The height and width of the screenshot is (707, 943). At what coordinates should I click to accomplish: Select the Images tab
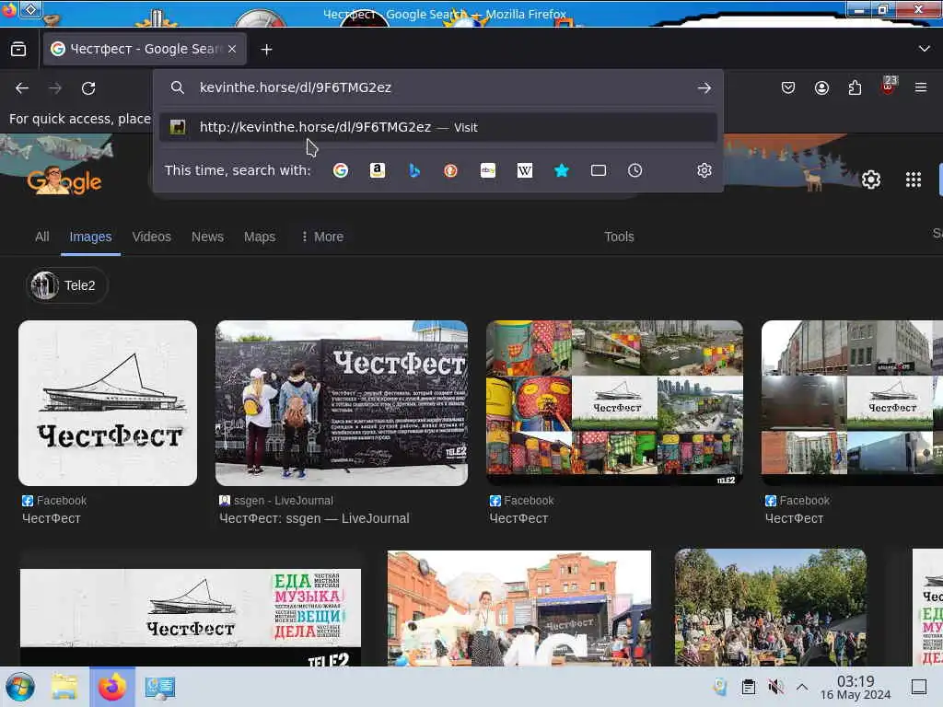click(x=90, y=237)
